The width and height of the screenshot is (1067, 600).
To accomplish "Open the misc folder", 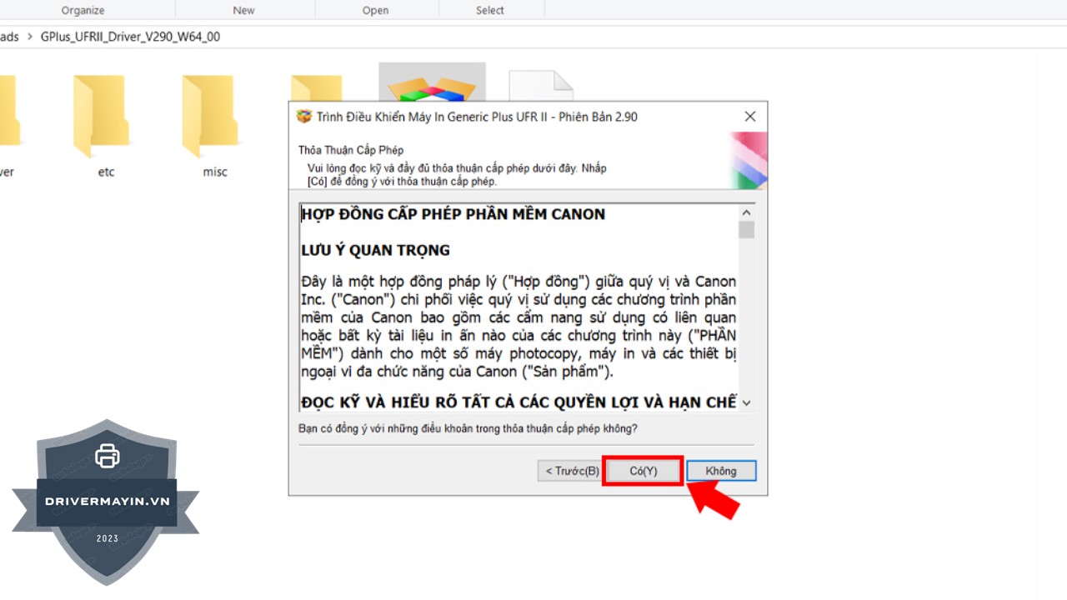I will 214,117.
